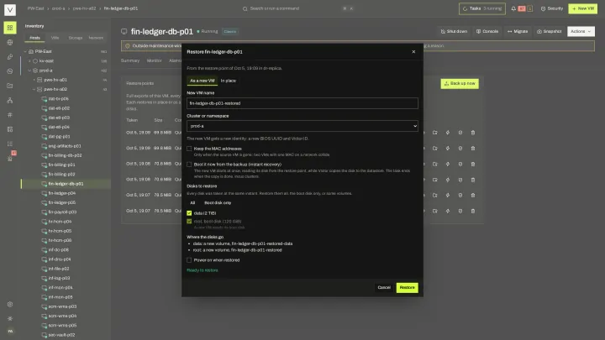Click the disk icon in topmost restore row
The height and width of the screenshot is (340, 605).
(x=460, y=133)
